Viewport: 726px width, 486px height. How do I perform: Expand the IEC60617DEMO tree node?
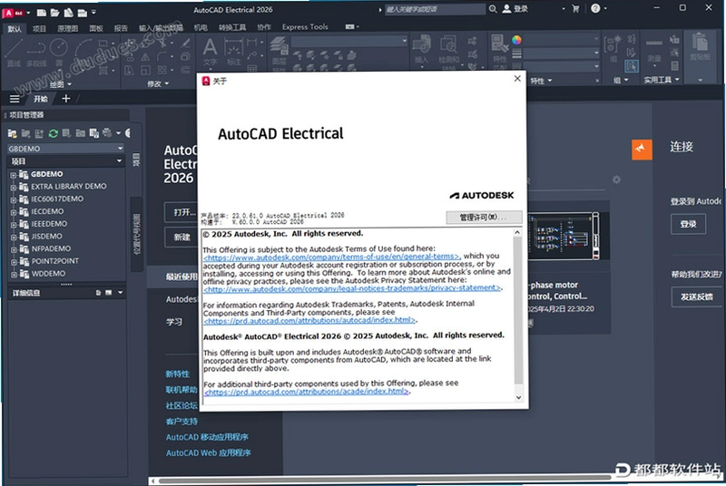13,199
